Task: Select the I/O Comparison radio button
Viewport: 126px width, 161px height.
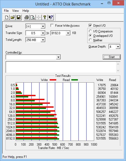Action: pos(90,31)
